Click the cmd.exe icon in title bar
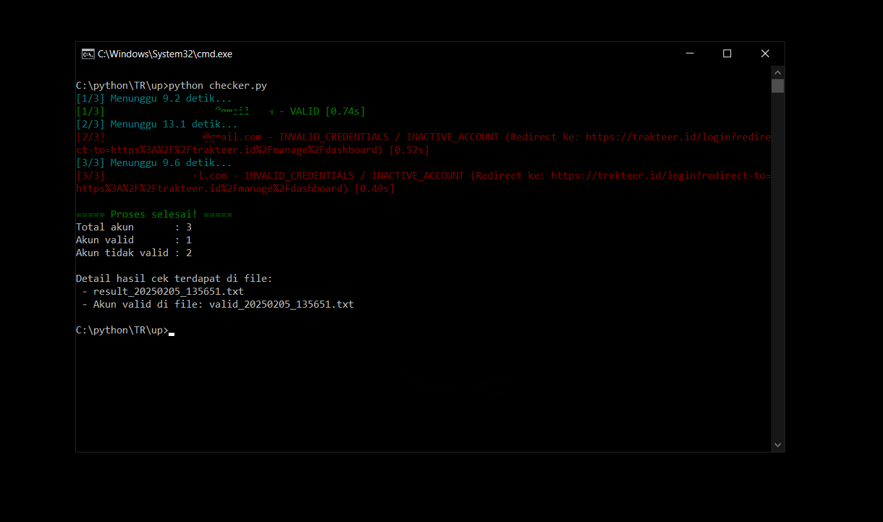The height and width of the screenshot is (522, 883). click(x=88, y=54)
